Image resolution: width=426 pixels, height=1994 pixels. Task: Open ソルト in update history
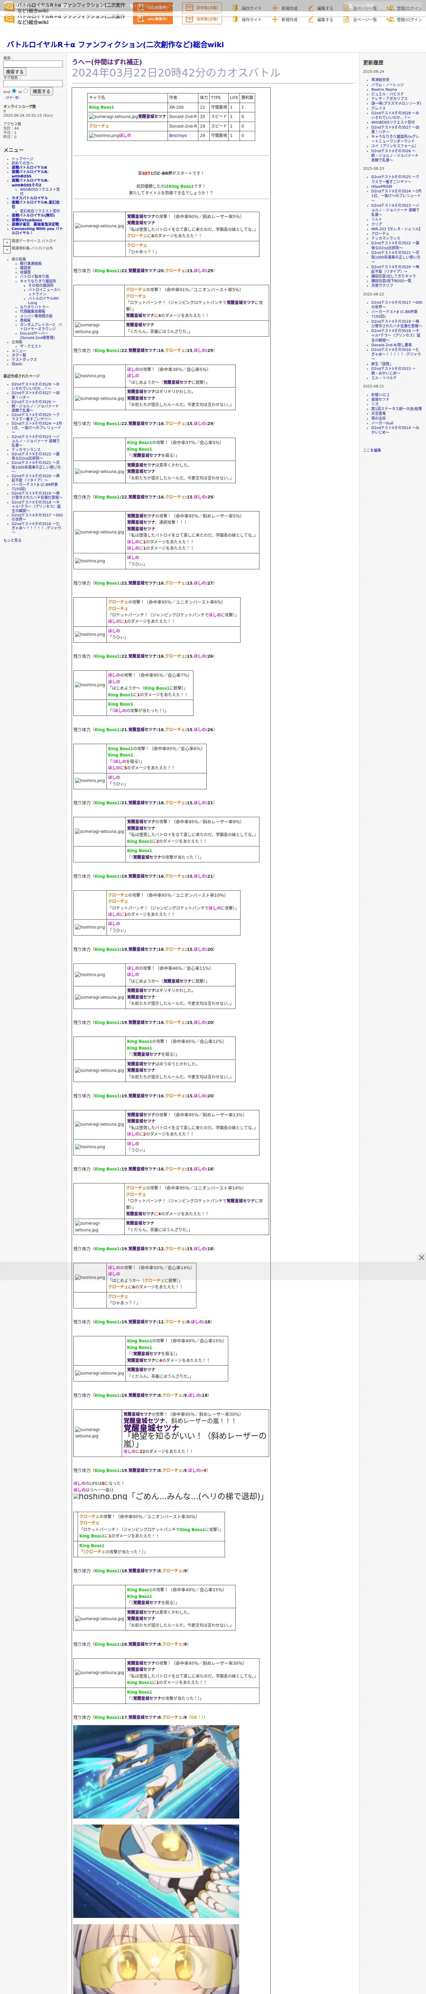point(377,220)
